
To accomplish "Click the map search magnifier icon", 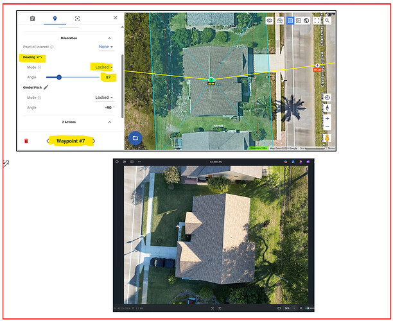I will pos(327,21).
